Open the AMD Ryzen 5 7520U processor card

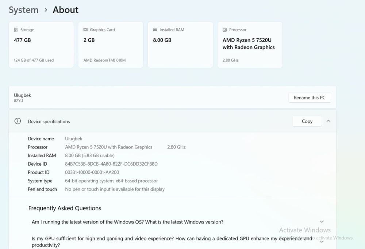click(250, 45)
